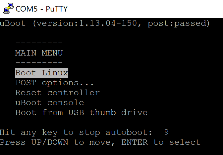Click the empty title bar area right of PuTTY
This screenshot has height=155, width=223.
[145, 9]
